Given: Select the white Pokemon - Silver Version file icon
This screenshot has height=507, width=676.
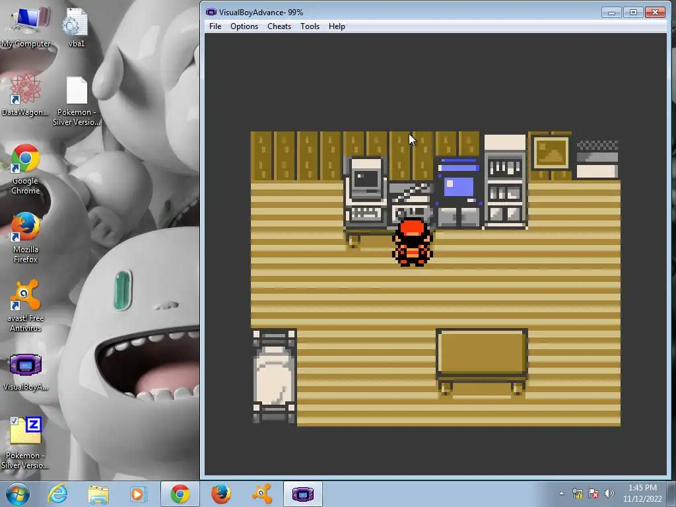Looking at the screenshot, I should point(77,101).
